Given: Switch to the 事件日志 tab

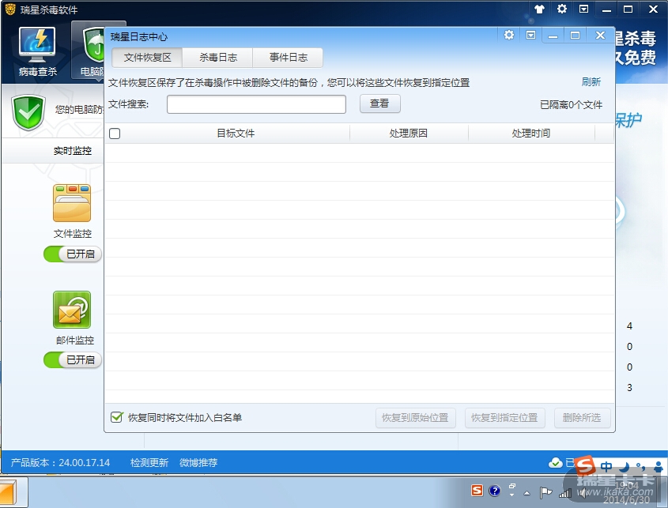Looking at the screenshot, I should (288, 58).
